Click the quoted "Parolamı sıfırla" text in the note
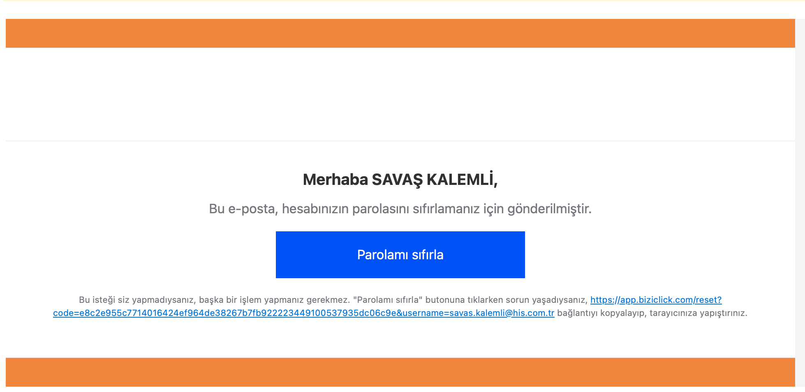 pos(388,300)
